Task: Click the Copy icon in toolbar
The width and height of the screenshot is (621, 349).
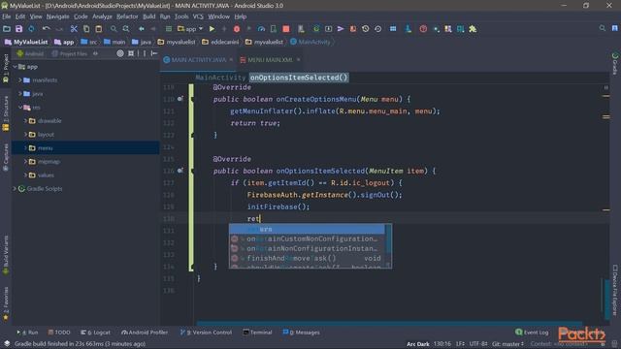Action: pyautogui.click(x=86, y=29)
